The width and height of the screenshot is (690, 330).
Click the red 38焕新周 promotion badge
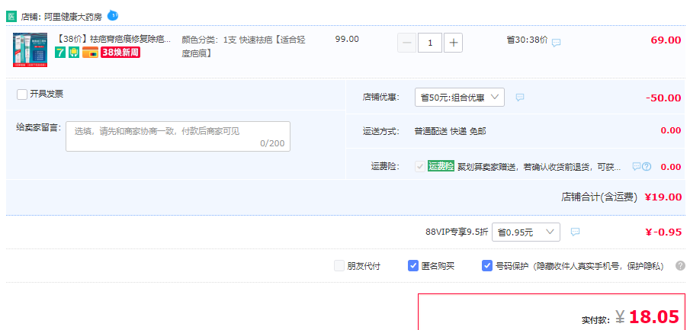[x=120, y=53]
